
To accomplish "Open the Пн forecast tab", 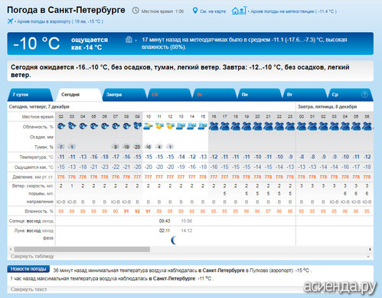I will 260,95.
